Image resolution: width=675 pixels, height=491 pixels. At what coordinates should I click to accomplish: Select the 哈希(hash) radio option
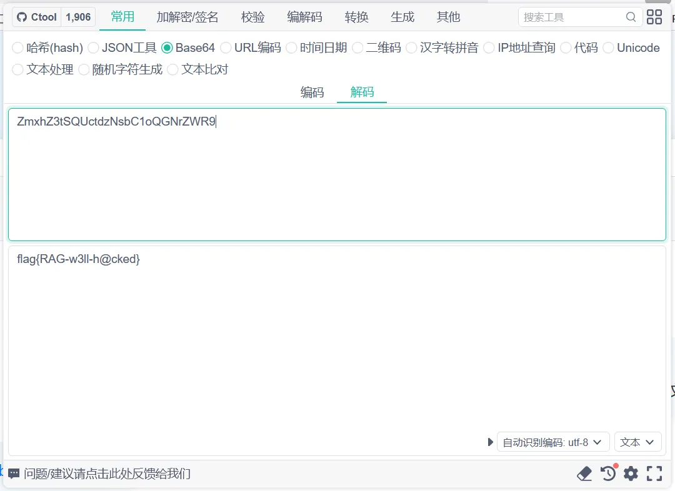[x=17, y=48]
